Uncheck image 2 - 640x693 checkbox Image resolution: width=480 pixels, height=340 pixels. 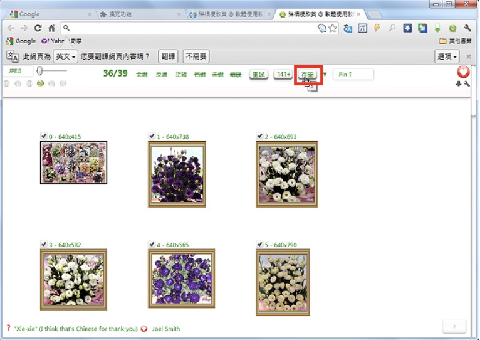pos(260,136)
